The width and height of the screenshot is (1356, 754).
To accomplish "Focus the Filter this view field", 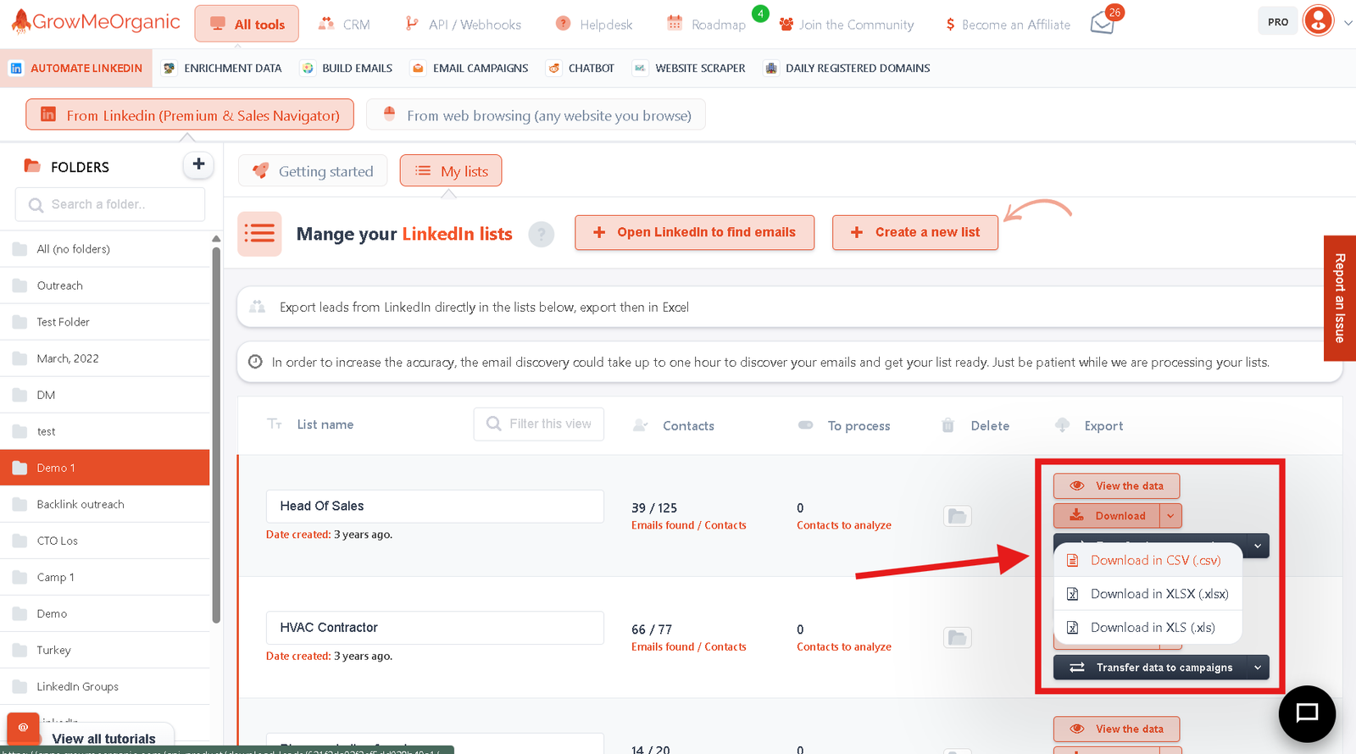I will (539, 424).
